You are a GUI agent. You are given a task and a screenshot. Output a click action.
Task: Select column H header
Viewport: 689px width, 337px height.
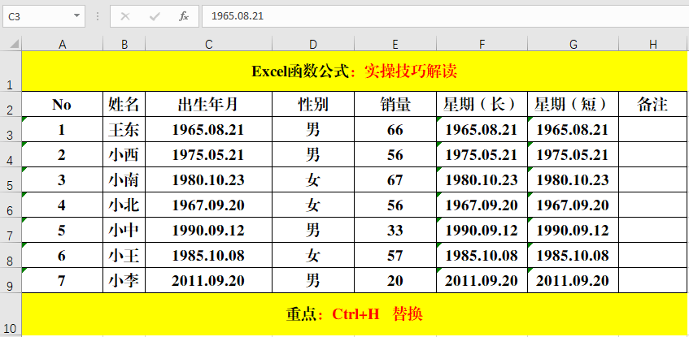[x=652, y=44]
